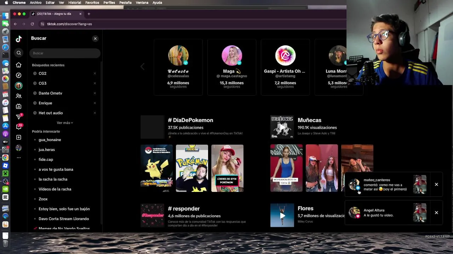This screenshot has height=254, width=453.
Task: Open suggestion la racha la racha
Action: coord(53,179)
